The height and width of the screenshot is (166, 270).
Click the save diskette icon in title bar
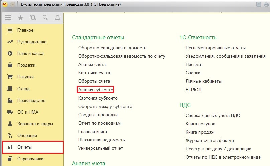pyautogui.click(x=258, y=4)
